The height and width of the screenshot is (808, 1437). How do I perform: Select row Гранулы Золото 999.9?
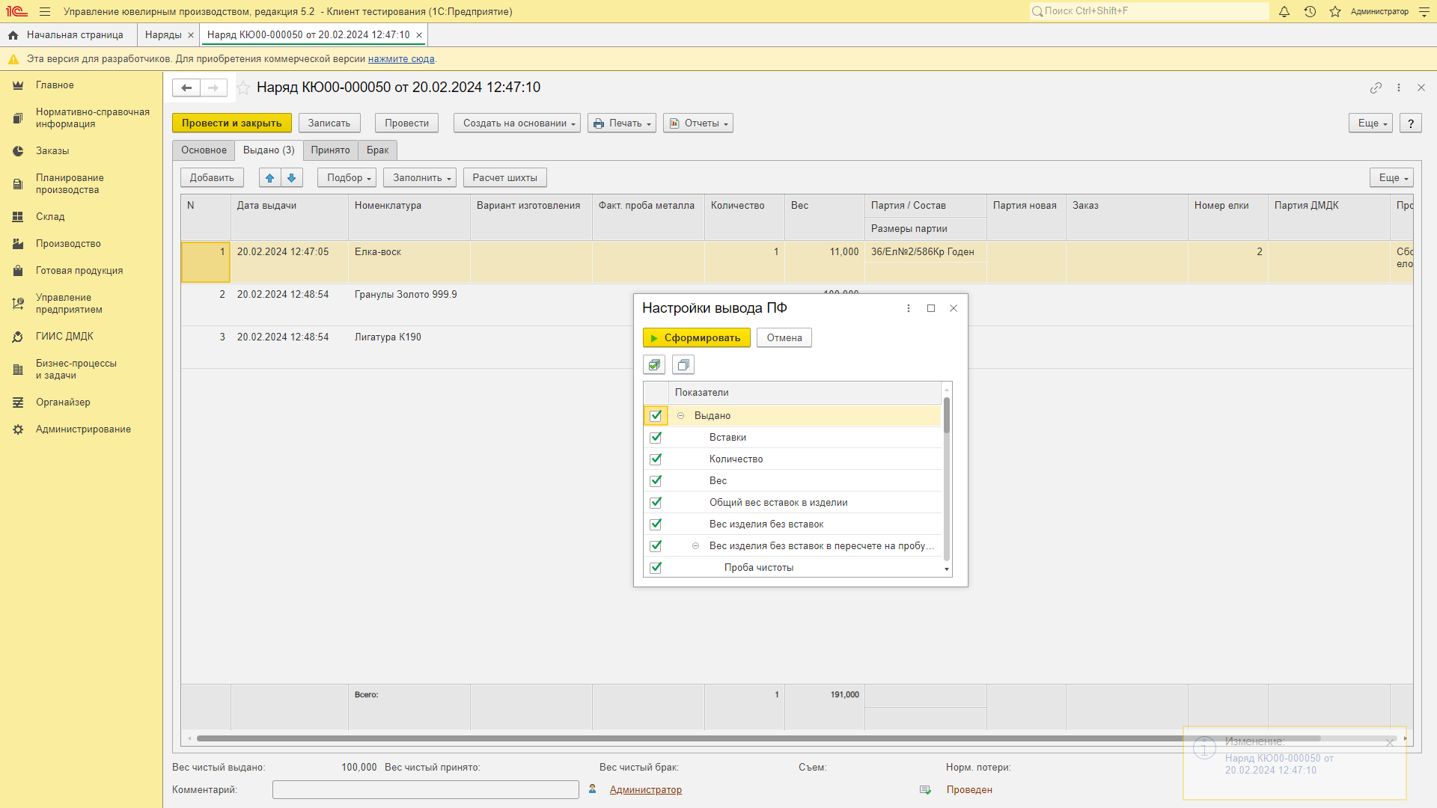pyautogui.click(x=406, y=295)
